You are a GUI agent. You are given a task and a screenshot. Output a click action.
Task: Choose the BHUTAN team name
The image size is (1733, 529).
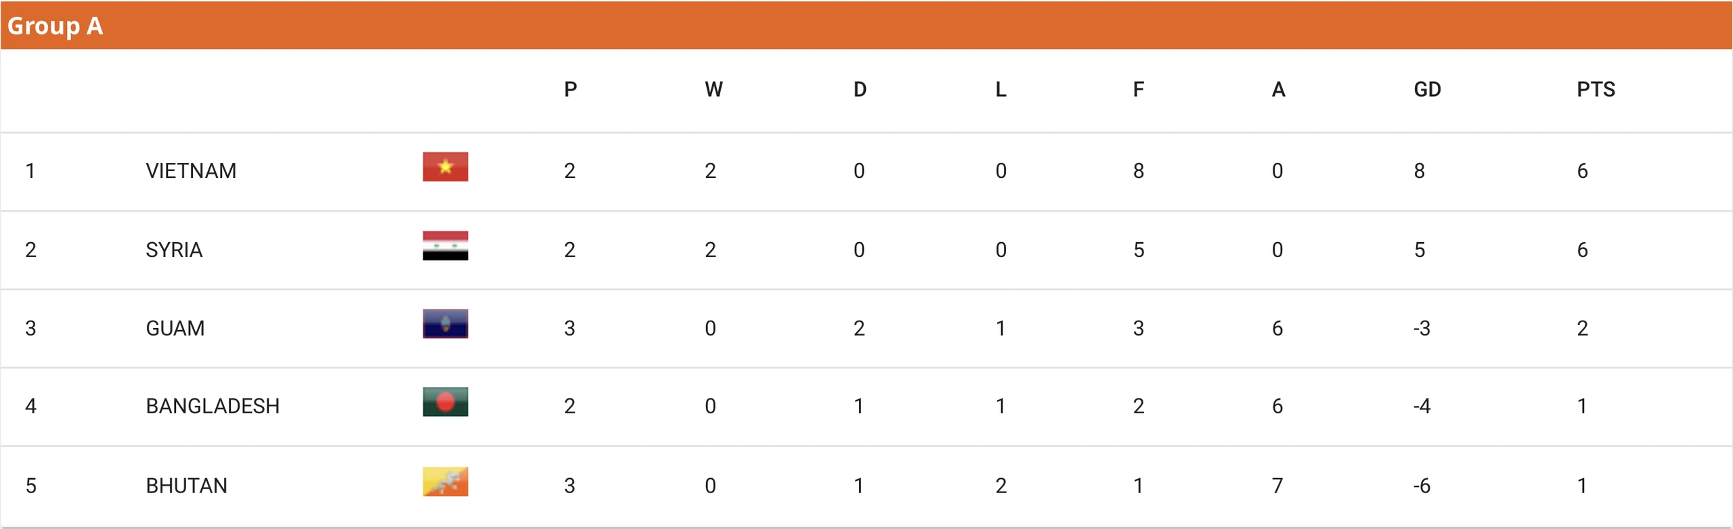pos(186,486)
